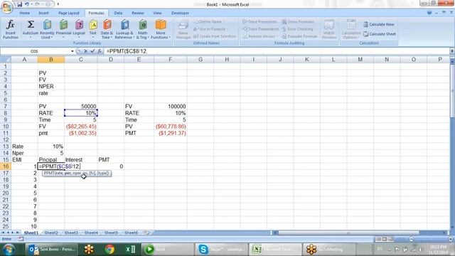Open the Name Box dropdown arrow
Image resolution: width=455 pixels, height=256 pixels.
(x=73, y=51)
